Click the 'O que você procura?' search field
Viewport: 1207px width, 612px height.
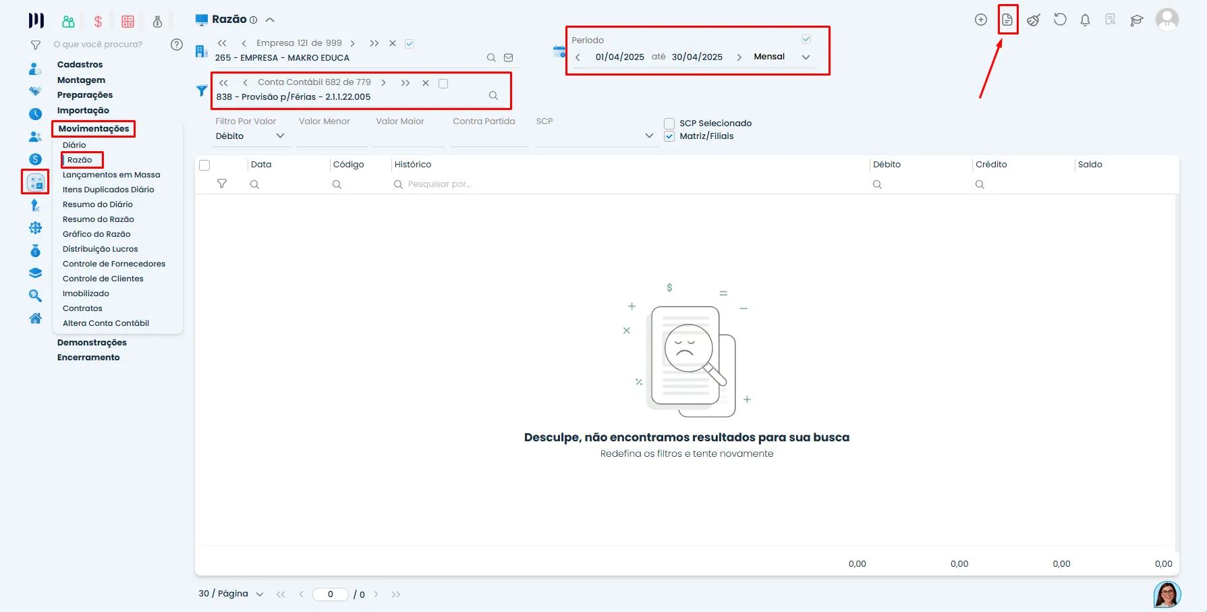pyautogui.click(x=99, y=45)
